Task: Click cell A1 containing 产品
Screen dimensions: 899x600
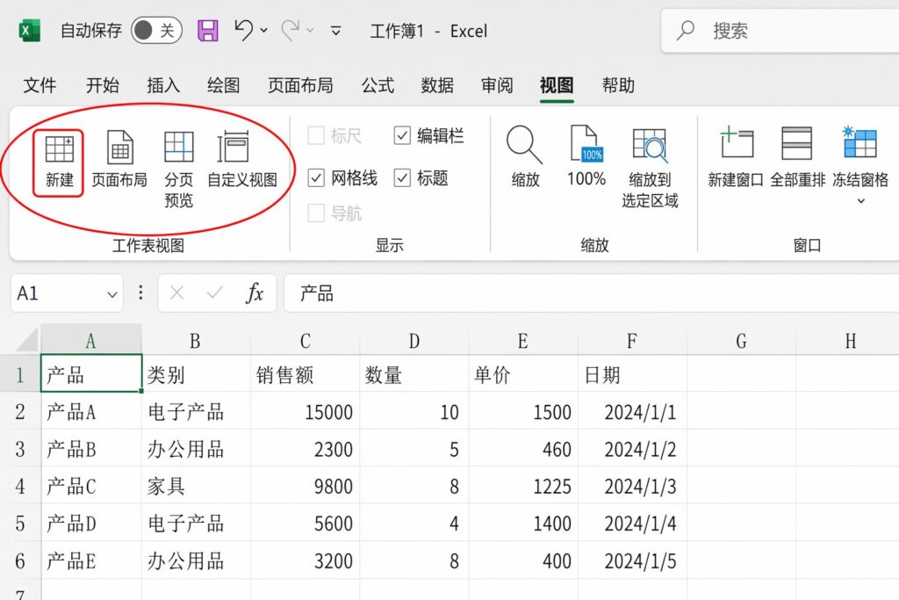Action: point(91,373)
